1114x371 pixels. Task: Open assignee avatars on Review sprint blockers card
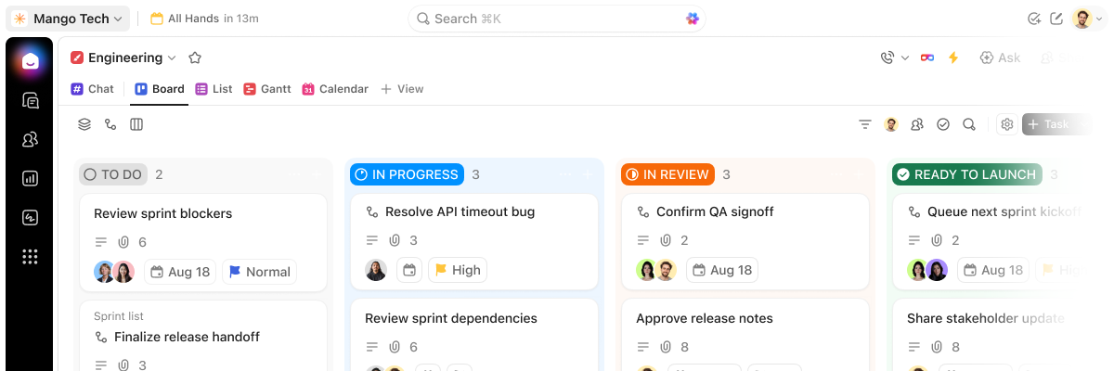(x=114, y=272)
